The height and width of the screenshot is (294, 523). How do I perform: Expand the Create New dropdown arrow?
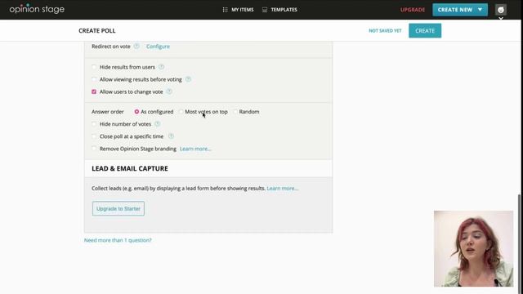(x=480, y=10)
